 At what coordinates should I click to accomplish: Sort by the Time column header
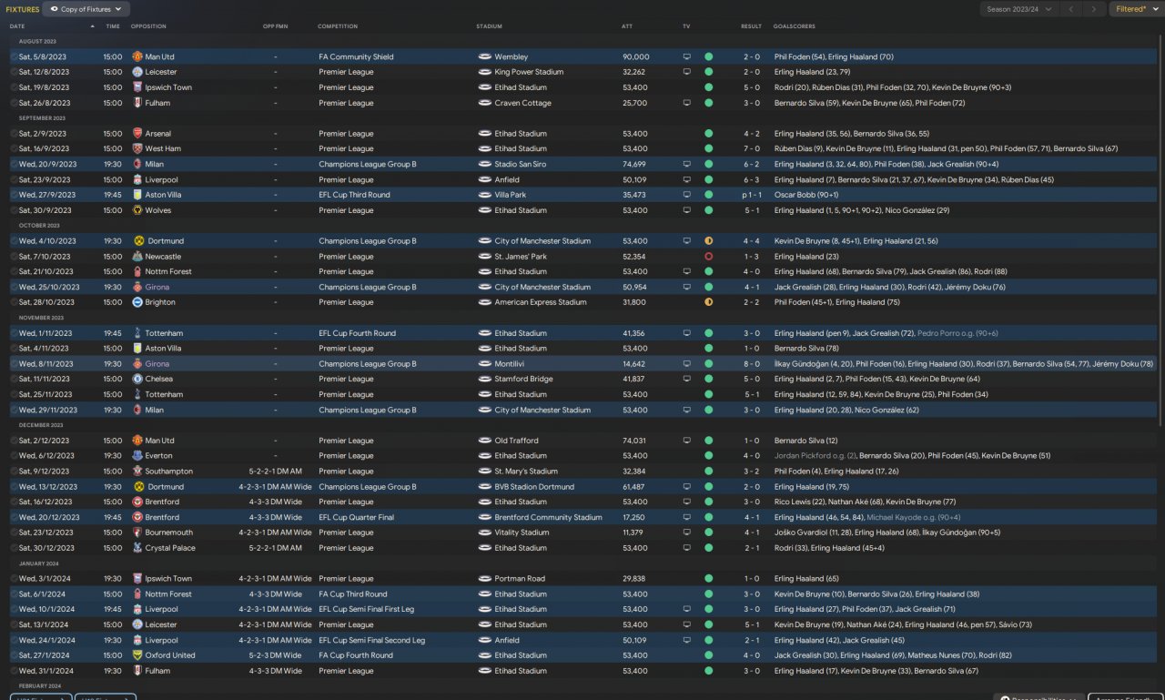click(x=113, y=26)
